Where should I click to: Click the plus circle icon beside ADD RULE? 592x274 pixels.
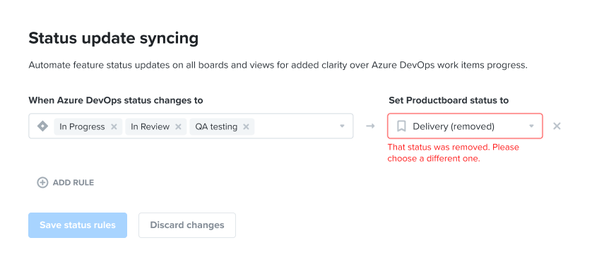[42, 183]
